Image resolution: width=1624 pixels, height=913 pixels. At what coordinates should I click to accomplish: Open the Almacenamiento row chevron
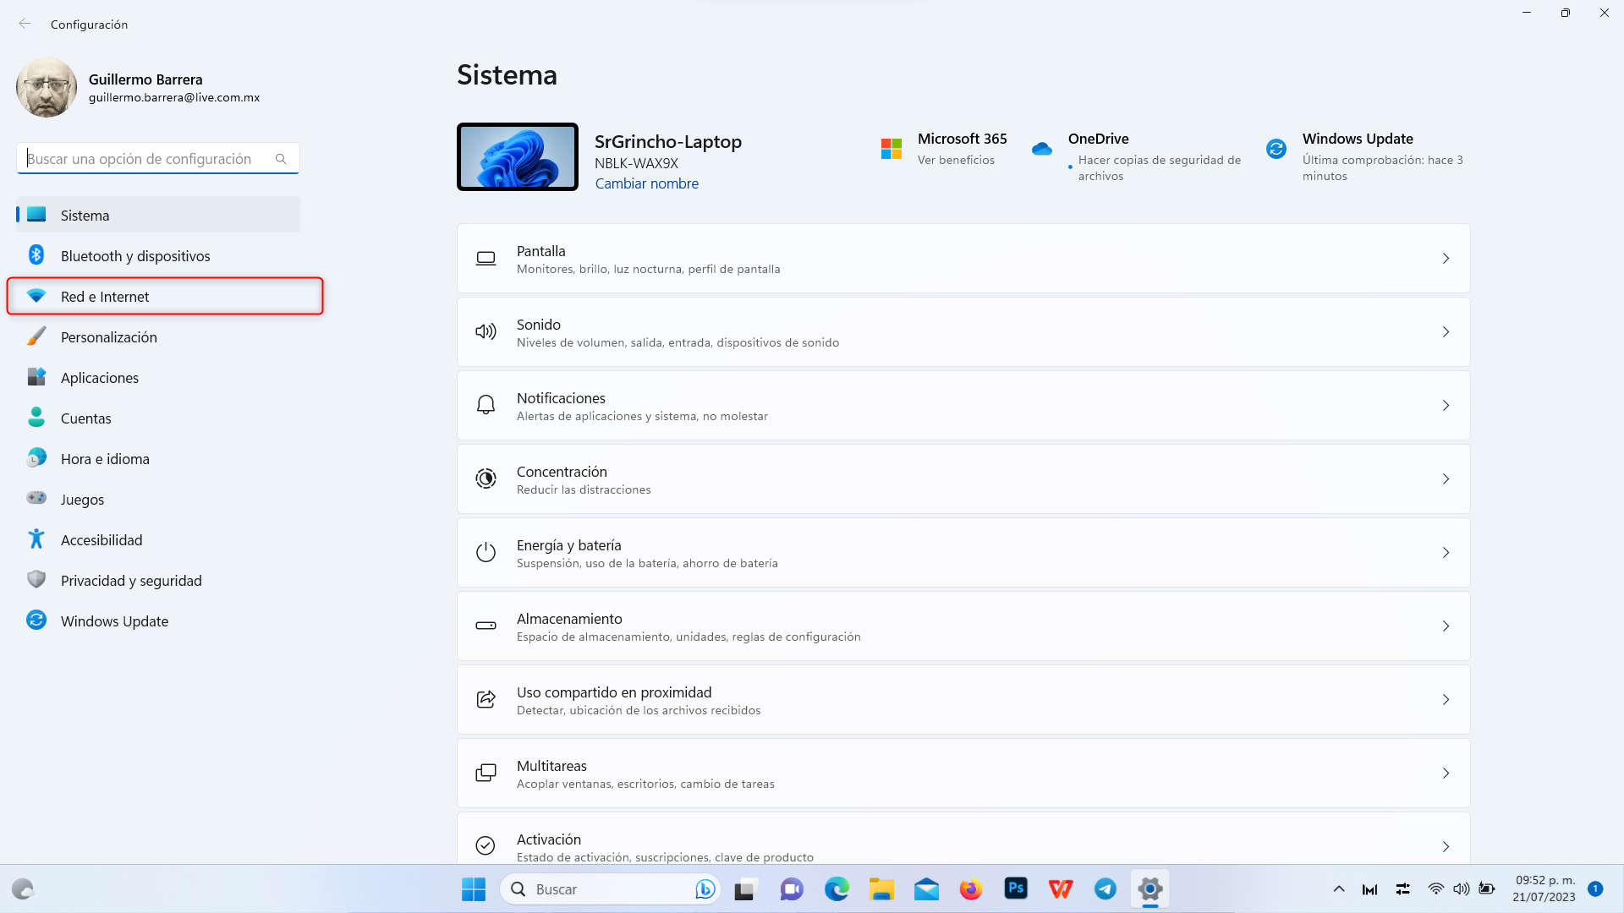pyautogui.click(x=1446, y=626)
